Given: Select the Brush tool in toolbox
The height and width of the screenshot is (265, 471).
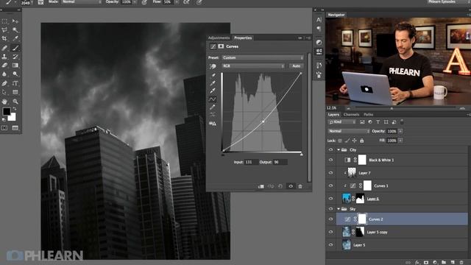Looking at the screenshot, I should point(15,48).
